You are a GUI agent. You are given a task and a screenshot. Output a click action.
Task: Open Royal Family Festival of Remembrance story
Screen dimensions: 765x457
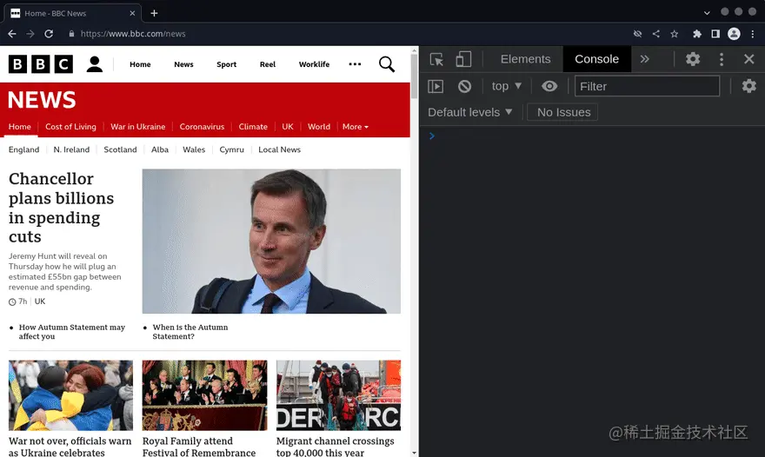click(199, 447)
